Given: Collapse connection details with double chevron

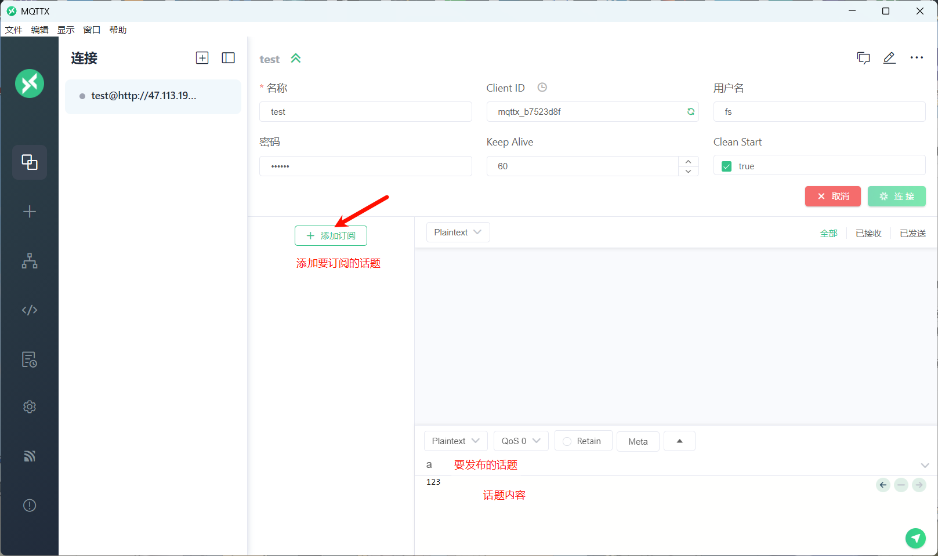Looking at the screenshot, I should (x=296, y=59).
